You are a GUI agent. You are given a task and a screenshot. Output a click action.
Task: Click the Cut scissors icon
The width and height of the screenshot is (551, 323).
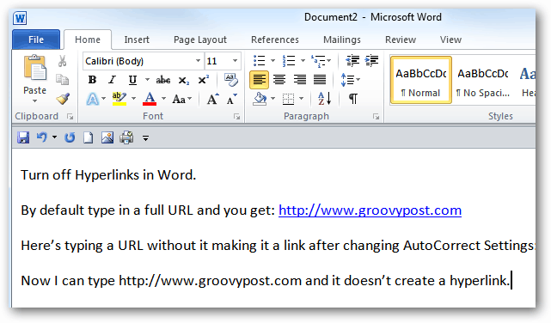pos(62,61)
